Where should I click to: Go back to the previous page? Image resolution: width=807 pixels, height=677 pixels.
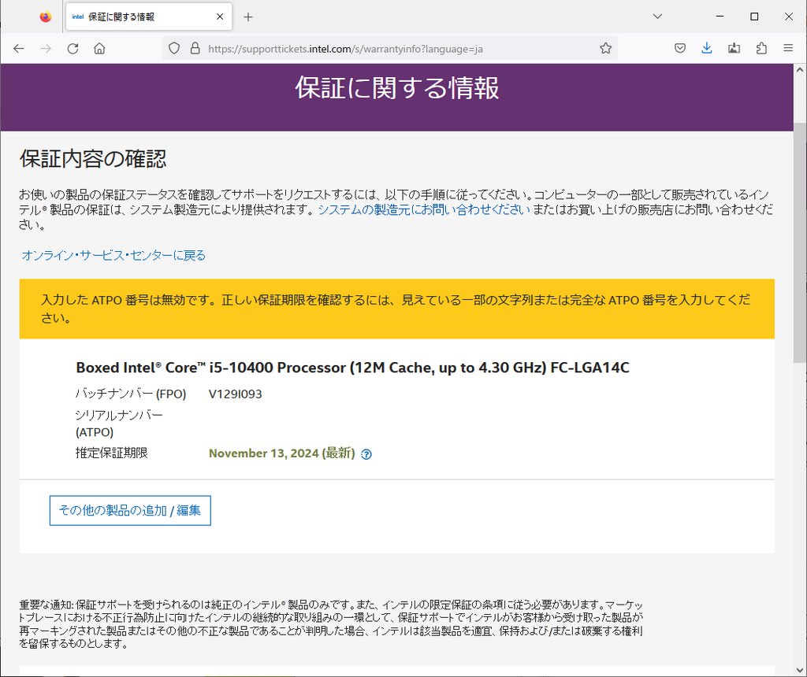click(19, 49)
